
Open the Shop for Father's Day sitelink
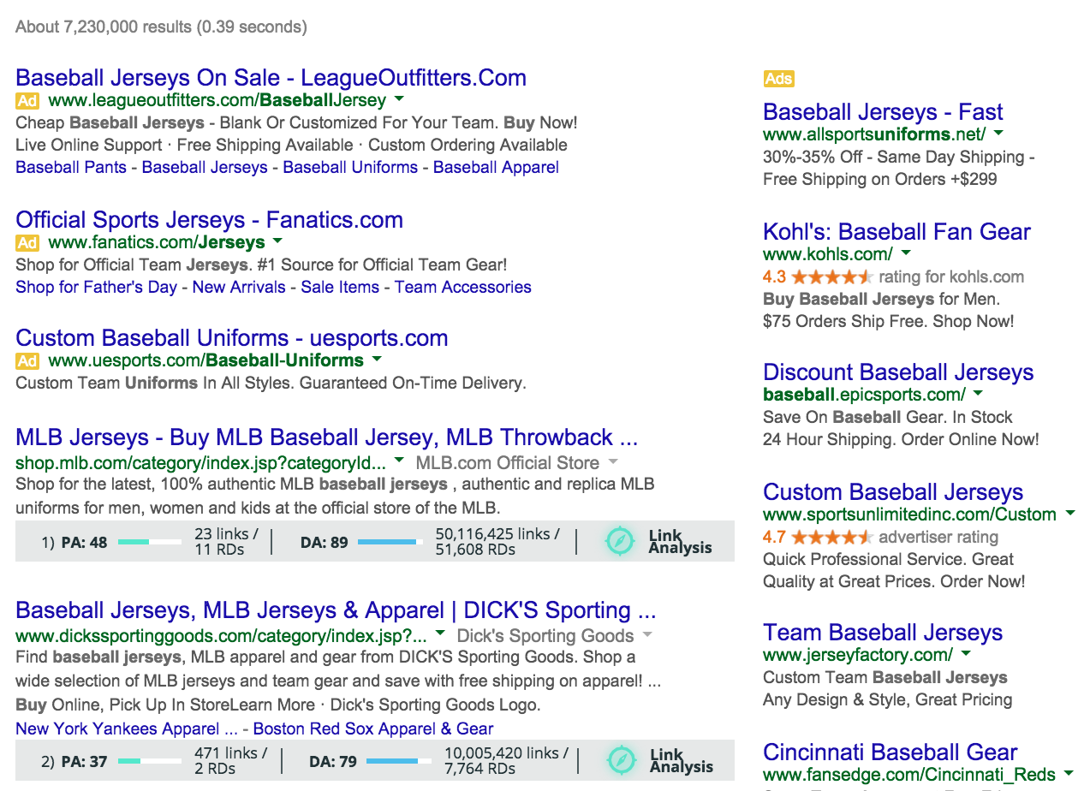point(96,288)
